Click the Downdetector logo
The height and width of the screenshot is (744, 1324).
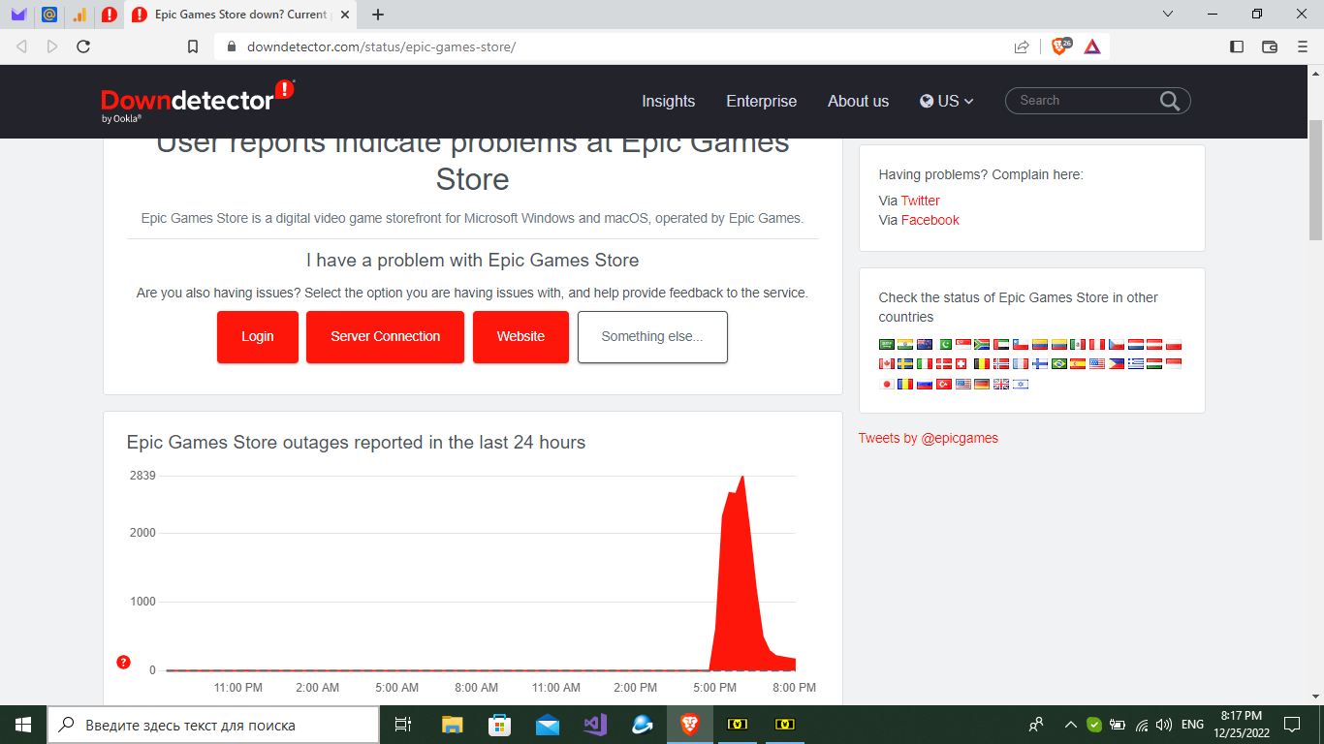(198, 101)
